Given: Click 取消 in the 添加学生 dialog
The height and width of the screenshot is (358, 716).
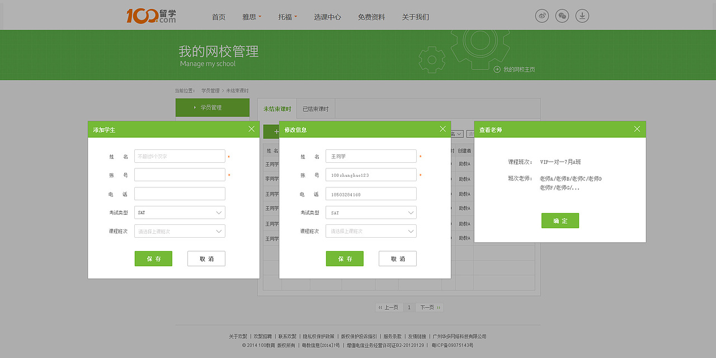Looking at the screenshot, I should click(206, 258).
